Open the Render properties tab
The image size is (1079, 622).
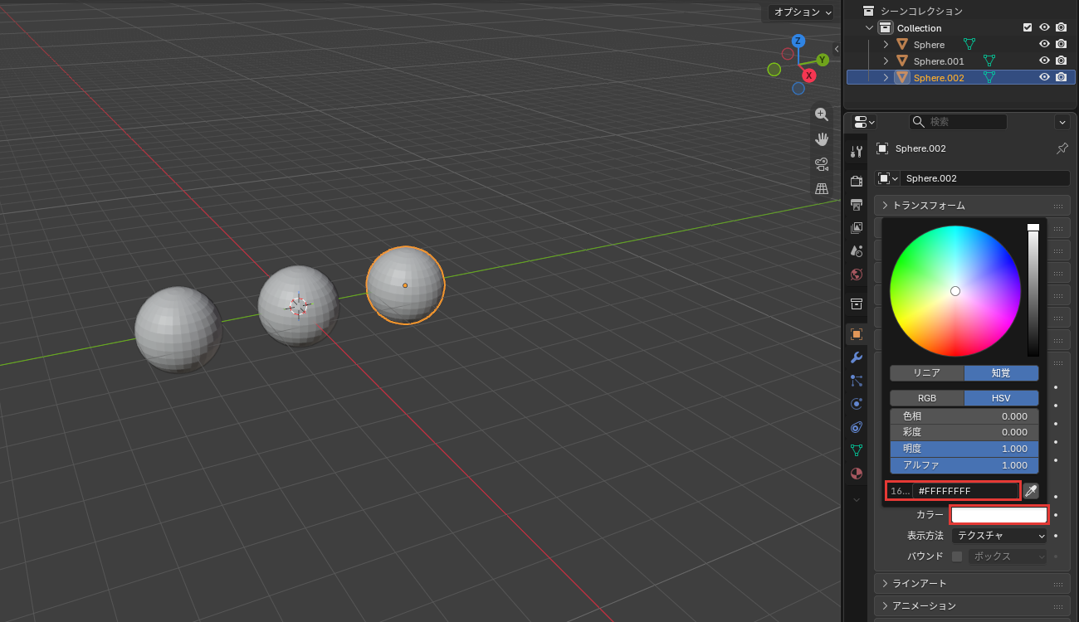(857, 182)
